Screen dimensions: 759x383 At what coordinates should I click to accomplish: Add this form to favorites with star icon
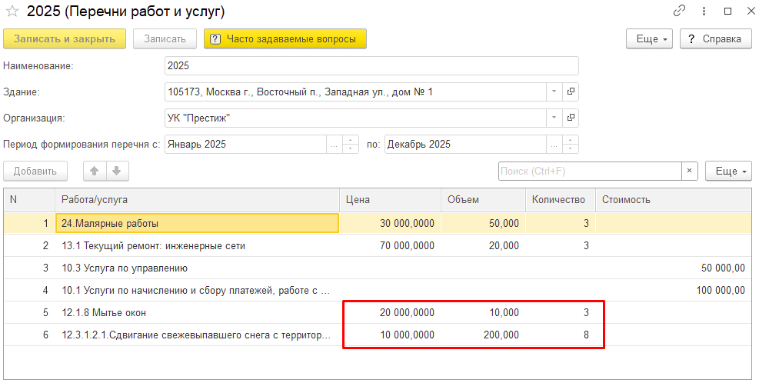[12, 12]
